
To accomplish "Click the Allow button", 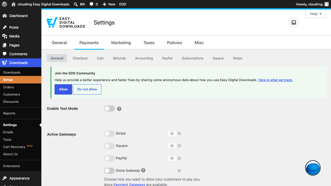I will 63,89.
